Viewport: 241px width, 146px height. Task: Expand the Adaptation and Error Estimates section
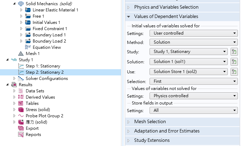click(128, 131)
